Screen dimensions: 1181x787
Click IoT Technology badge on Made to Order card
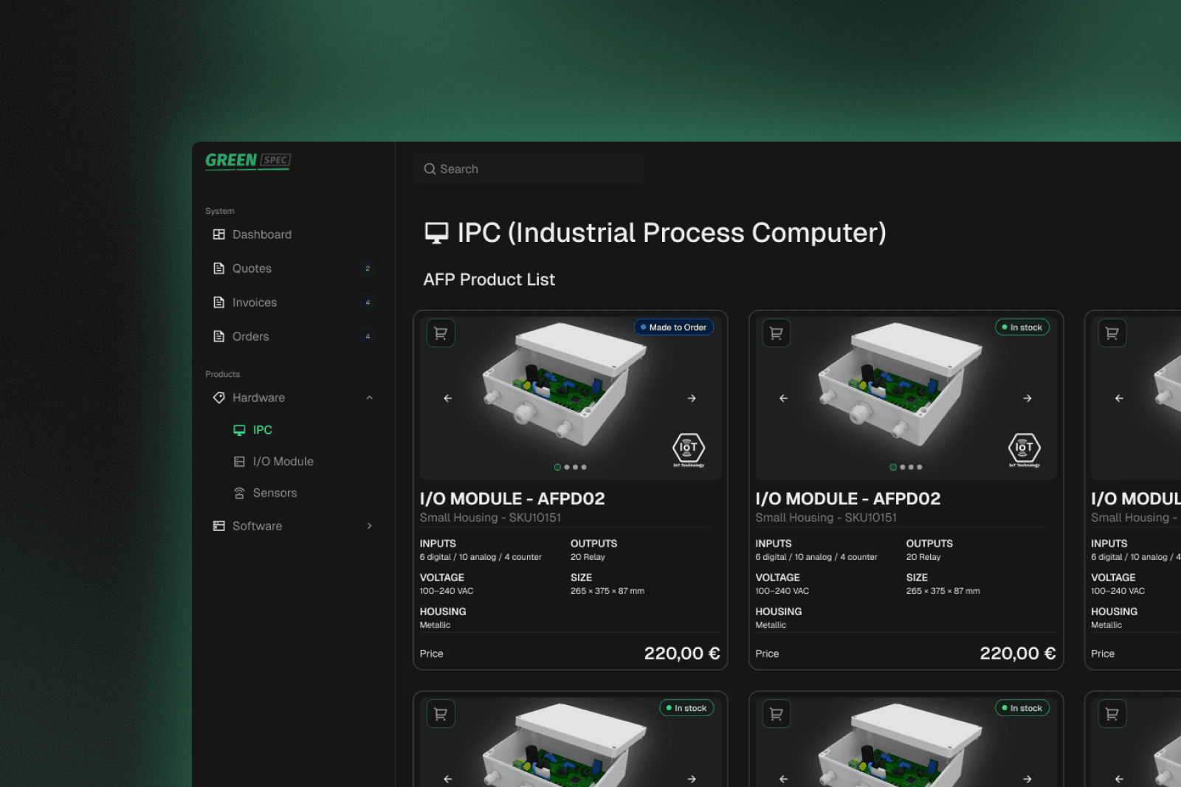point(689,450)
